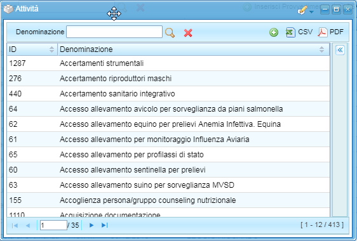
Task: Expand the side panel with the double chevron
Action: (x=340, y=50)
